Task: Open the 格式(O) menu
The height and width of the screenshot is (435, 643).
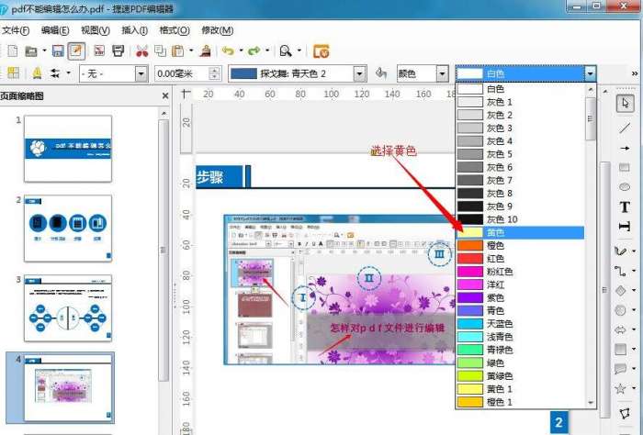Action: pos(175,30)
